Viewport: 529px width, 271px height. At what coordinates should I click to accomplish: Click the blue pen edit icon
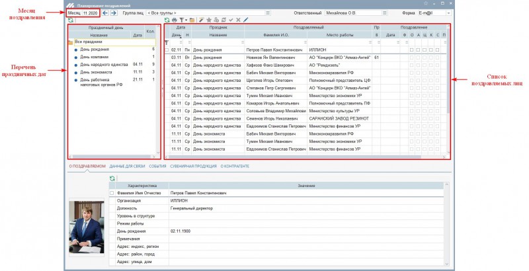point(245,20)
